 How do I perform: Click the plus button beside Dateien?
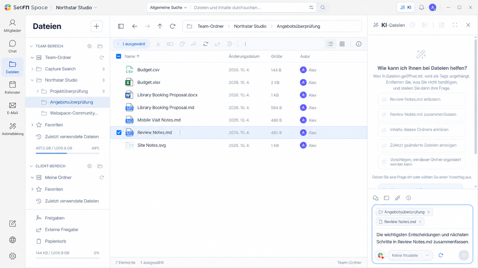tap(96, 26)
